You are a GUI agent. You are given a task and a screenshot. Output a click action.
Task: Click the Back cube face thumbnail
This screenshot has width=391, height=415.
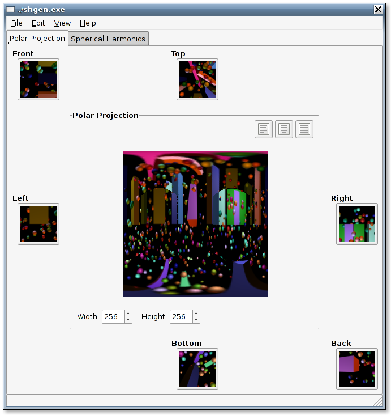point(357,369)
